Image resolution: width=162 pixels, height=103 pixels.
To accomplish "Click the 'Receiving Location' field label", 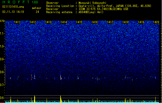I will click(60, 6).
